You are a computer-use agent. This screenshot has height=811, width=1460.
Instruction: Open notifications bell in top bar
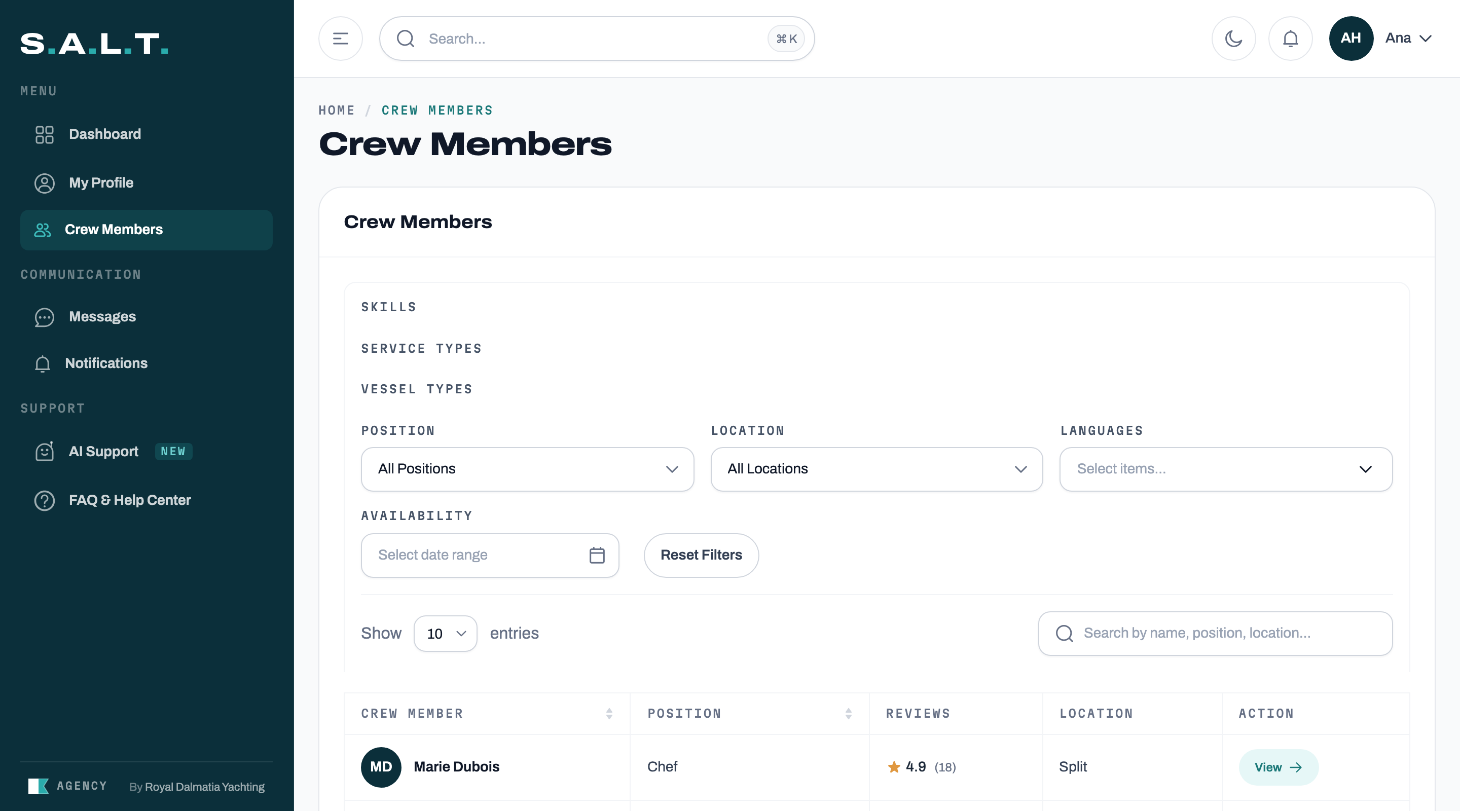[x=1290, y=39]
